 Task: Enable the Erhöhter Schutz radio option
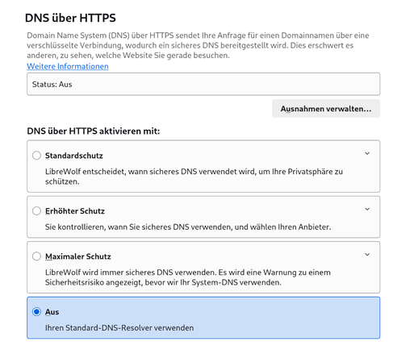coord(36,210)
